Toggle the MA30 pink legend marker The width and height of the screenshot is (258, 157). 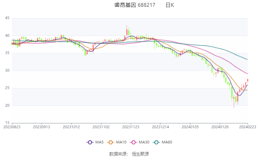(x=134, y=142)
